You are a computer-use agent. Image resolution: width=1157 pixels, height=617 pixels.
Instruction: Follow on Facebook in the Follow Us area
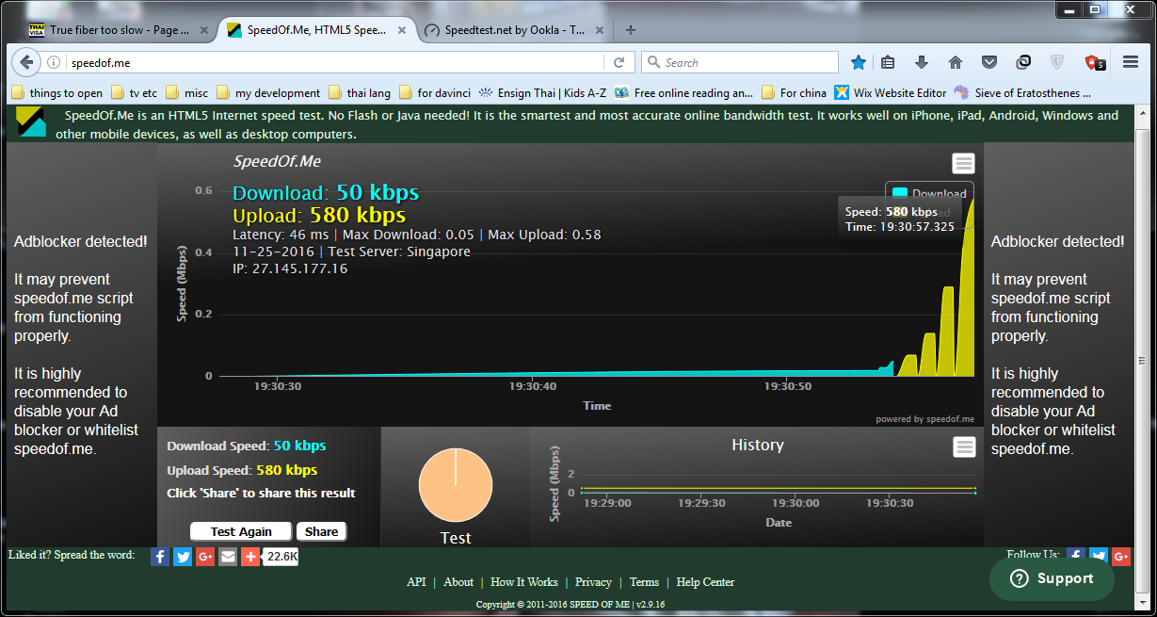[1075, 557]
